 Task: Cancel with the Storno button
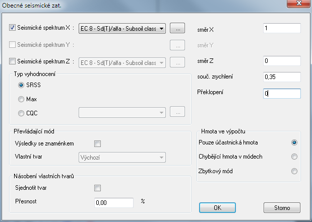pos(282,208)
